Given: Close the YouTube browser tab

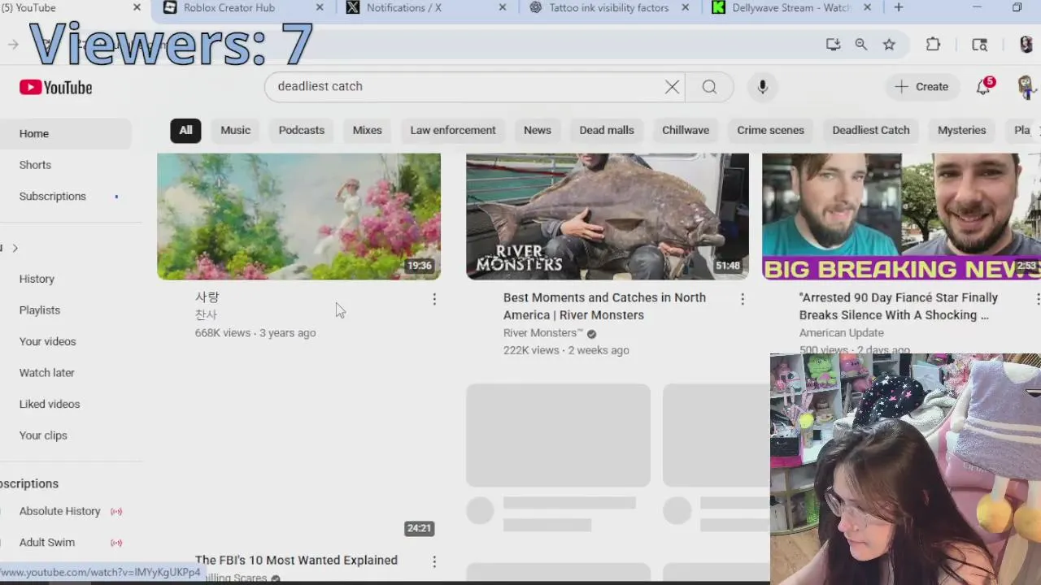Looking at the screenshot, I should click(137, 7).
